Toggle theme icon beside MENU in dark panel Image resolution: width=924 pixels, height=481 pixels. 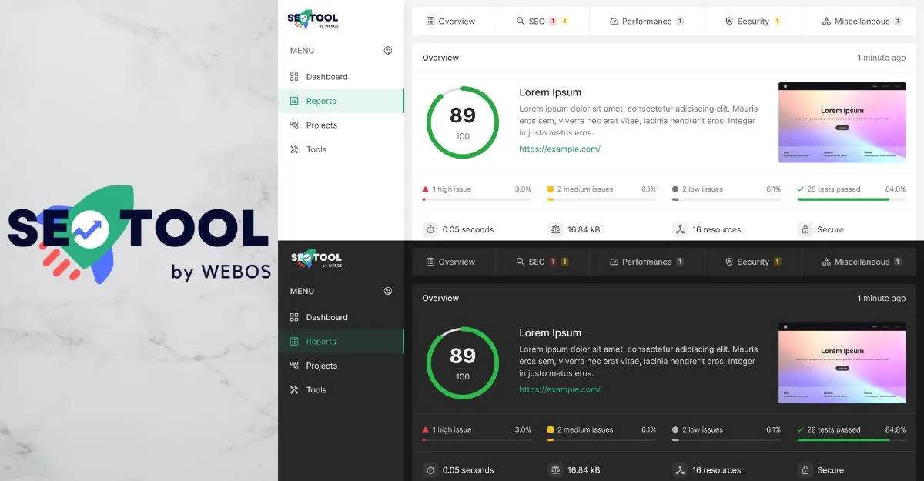click(x=388, y=291)
